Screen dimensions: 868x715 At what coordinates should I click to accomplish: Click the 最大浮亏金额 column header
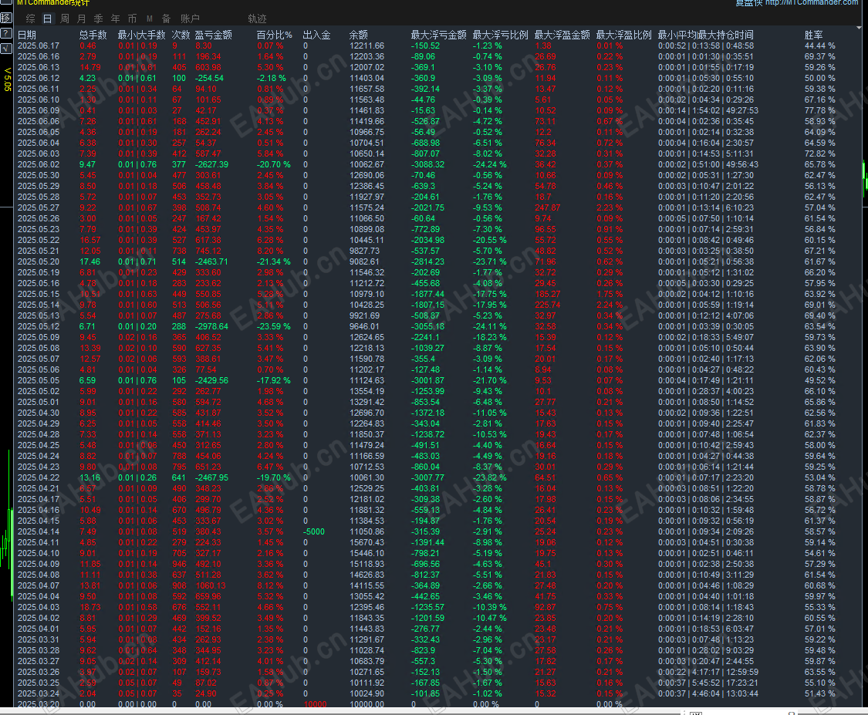(x=438, y=35)
